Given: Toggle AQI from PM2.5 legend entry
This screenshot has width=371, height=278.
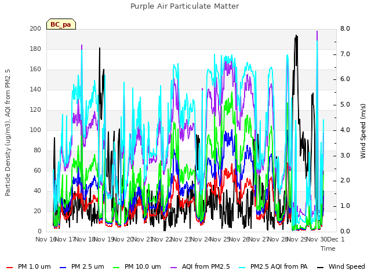Looking at the screenshot, I should click(x=200, y=266).
